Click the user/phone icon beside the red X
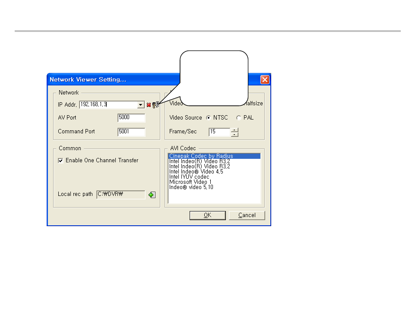The height and width of the screenshot is (309, 412). (x=155, y=105)
